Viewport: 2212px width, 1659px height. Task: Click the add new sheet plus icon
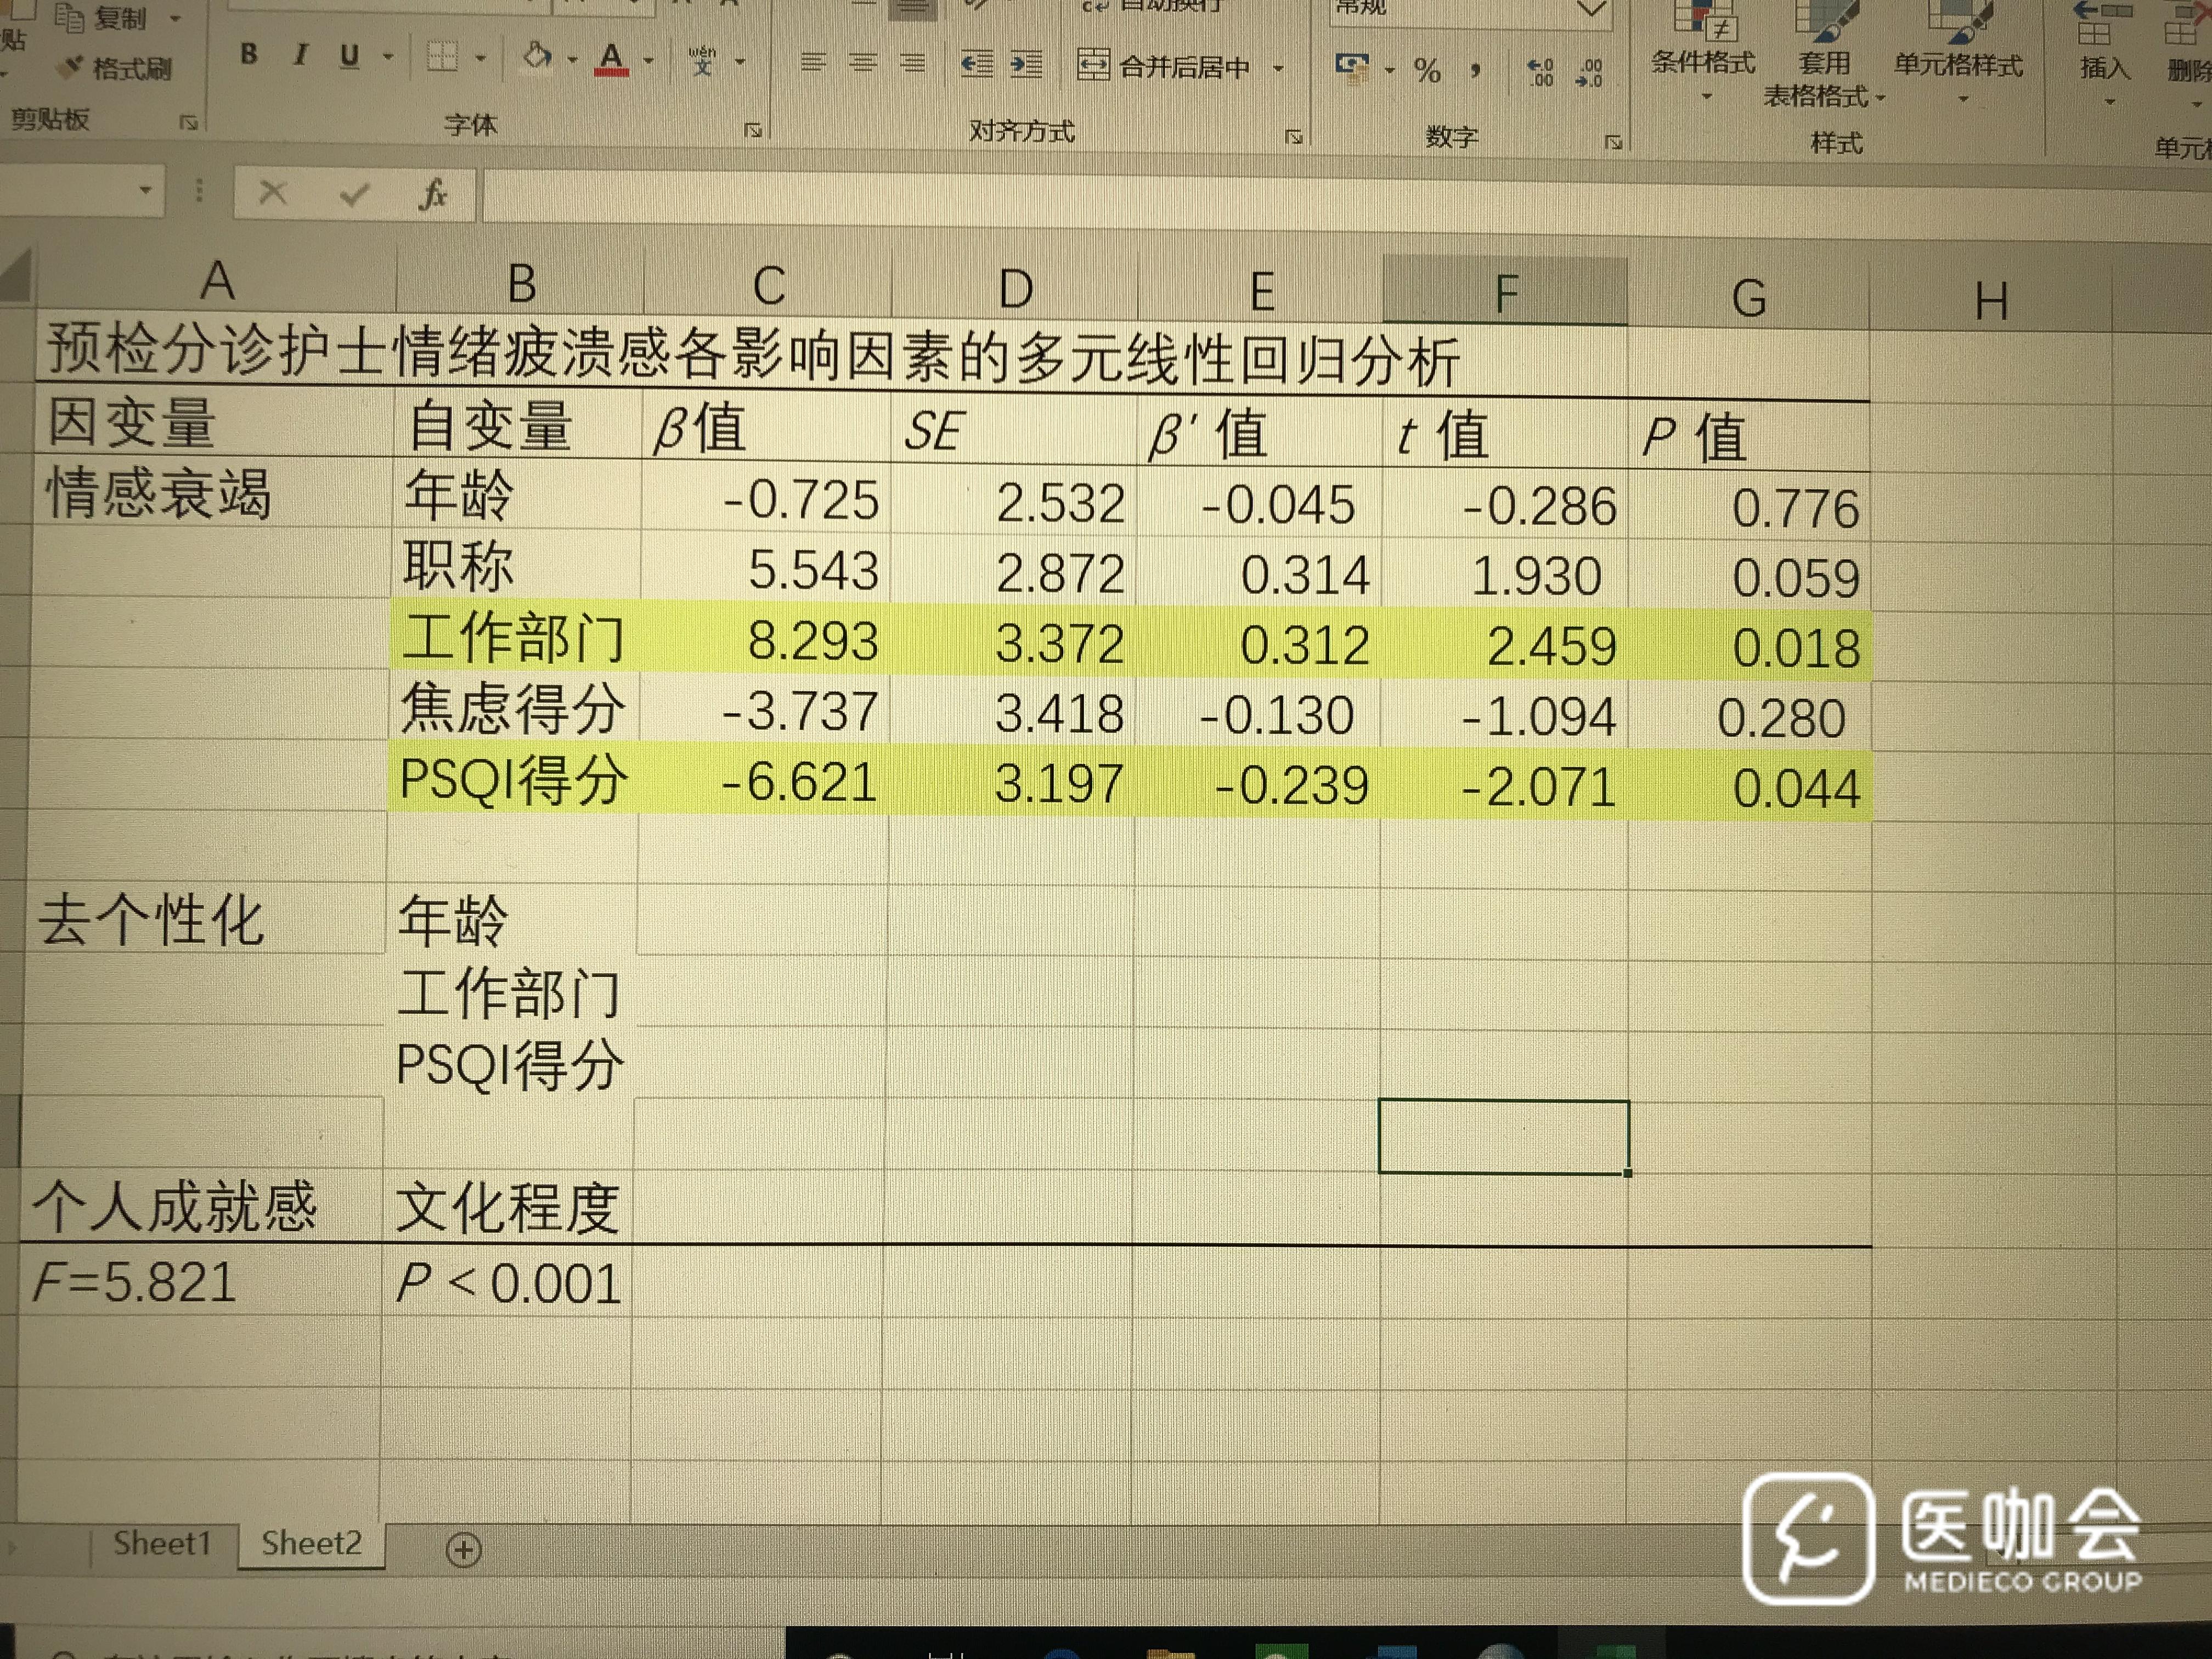coord(463,1550)
